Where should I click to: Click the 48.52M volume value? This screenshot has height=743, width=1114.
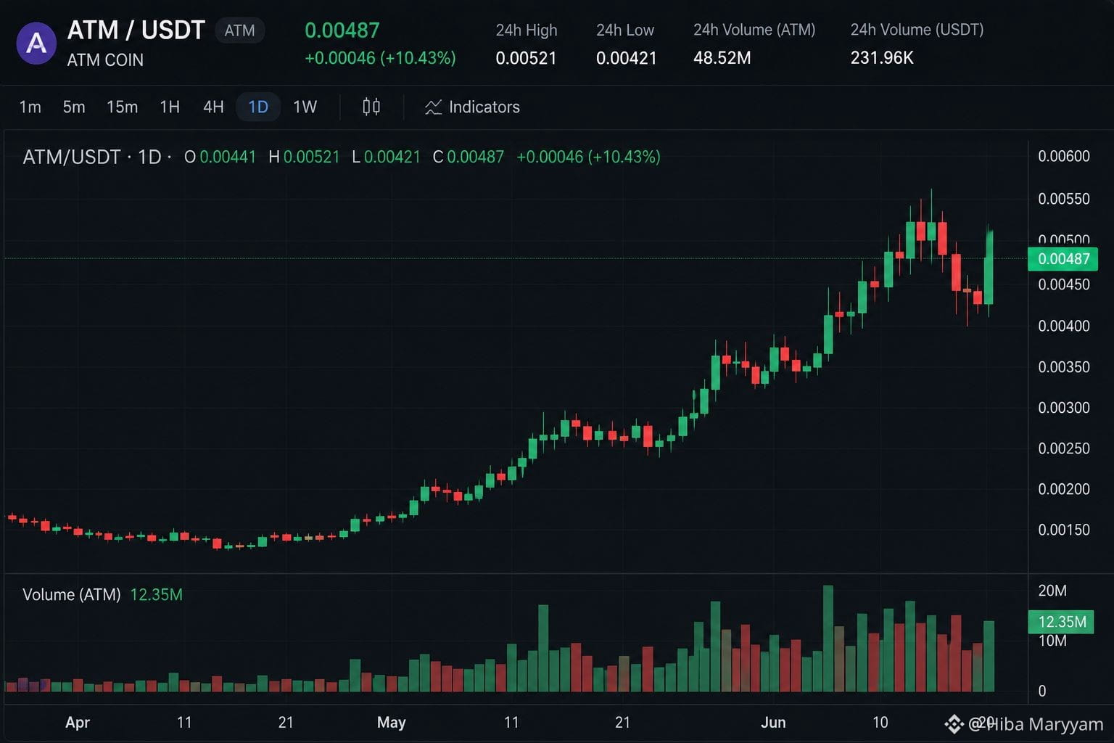[722, 58]
